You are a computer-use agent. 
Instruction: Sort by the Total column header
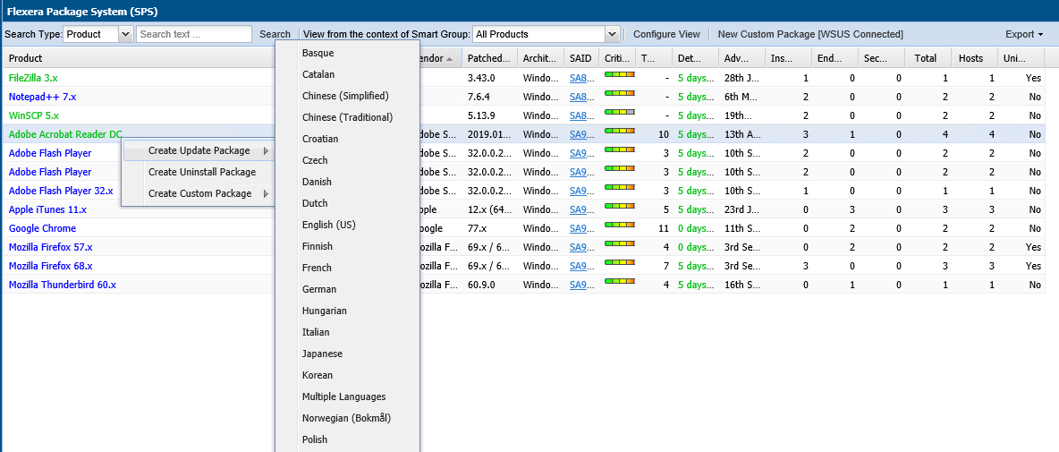click(928, 59)
